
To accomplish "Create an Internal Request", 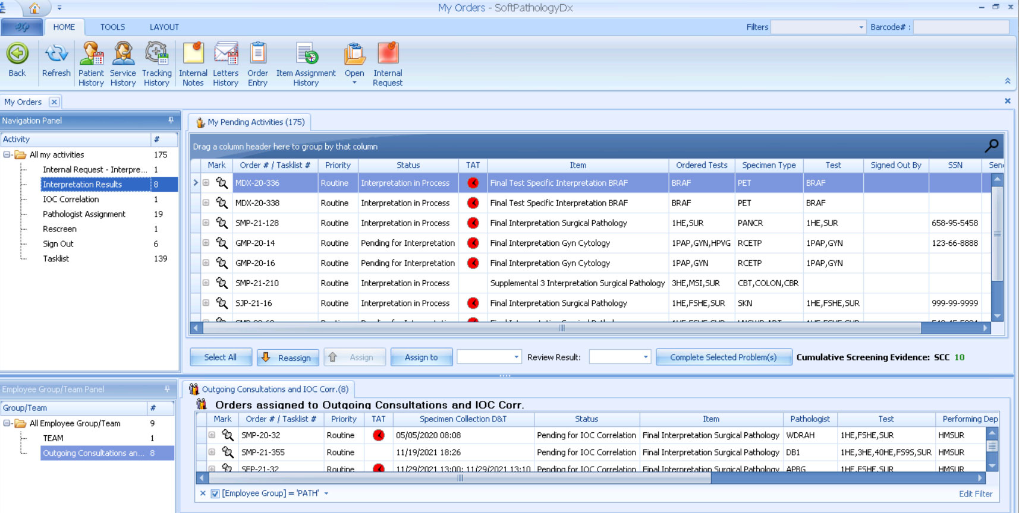I will tap(388, 54).
